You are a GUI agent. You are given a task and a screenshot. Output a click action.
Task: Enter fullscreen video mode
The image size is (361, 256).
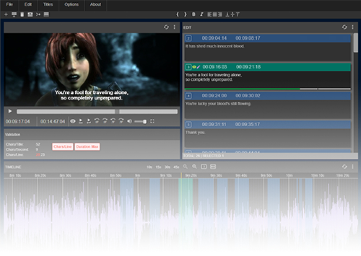coord(152,121)
